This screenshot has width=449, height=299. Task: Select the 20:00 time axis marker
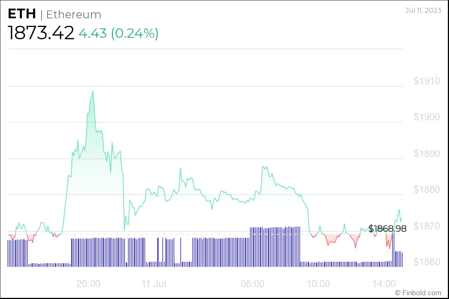pyautogui.click(x=88, y=284)
